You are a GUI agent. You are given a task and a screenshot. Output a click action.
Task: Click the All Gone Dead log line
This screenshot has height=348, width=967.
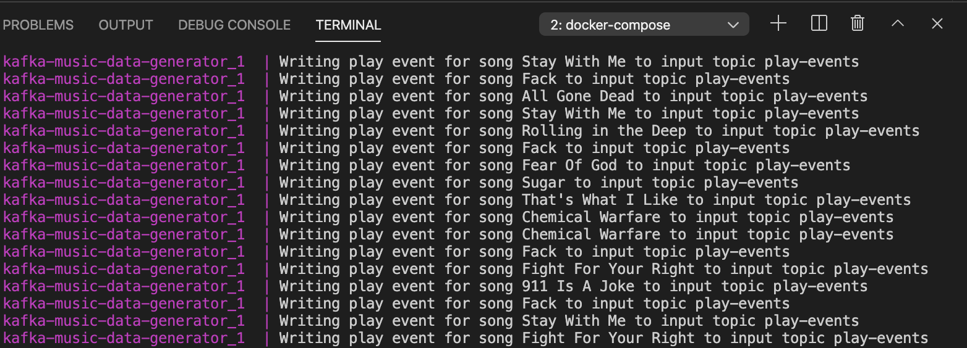click(x=435, y=96)
